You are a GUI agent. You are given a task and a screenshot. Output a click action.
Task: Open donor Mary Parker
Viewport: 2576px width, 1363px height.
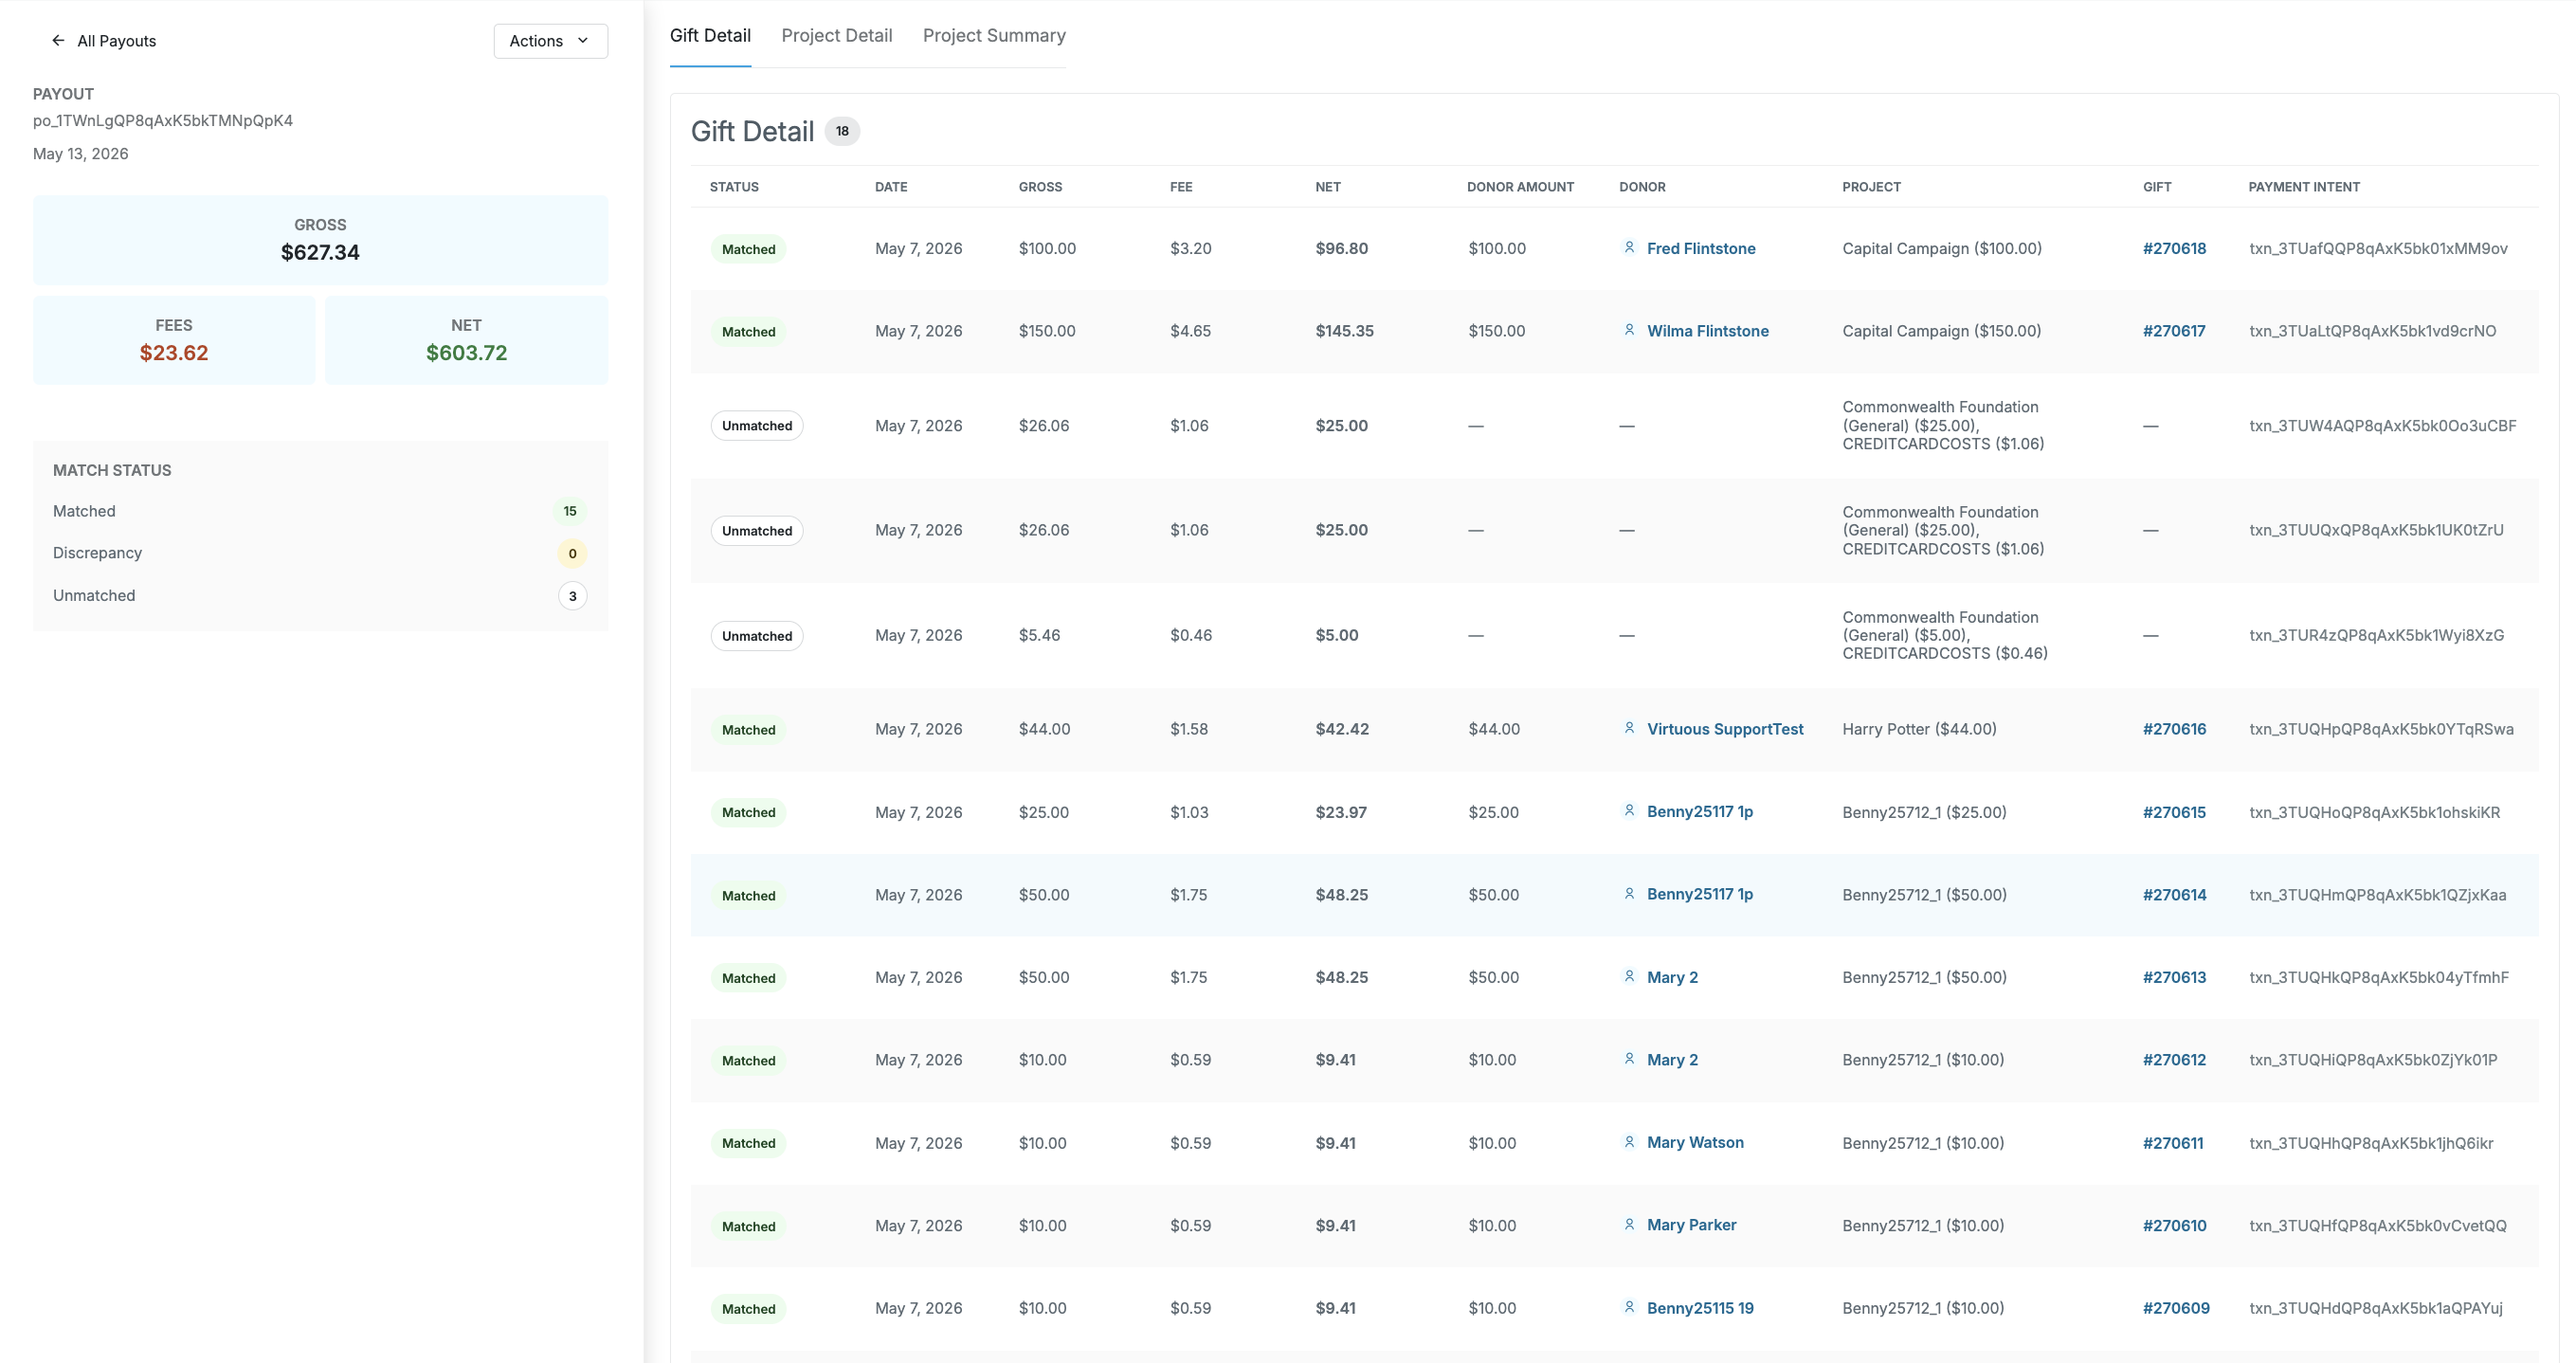click(x=1691, y=1225)
